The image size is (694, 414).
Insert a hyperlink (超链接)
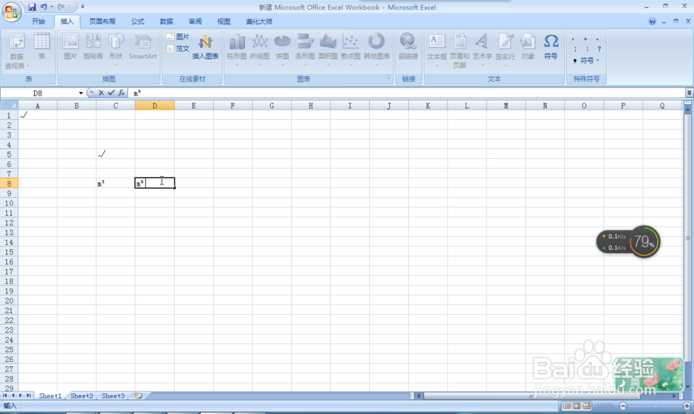[408, 46]
